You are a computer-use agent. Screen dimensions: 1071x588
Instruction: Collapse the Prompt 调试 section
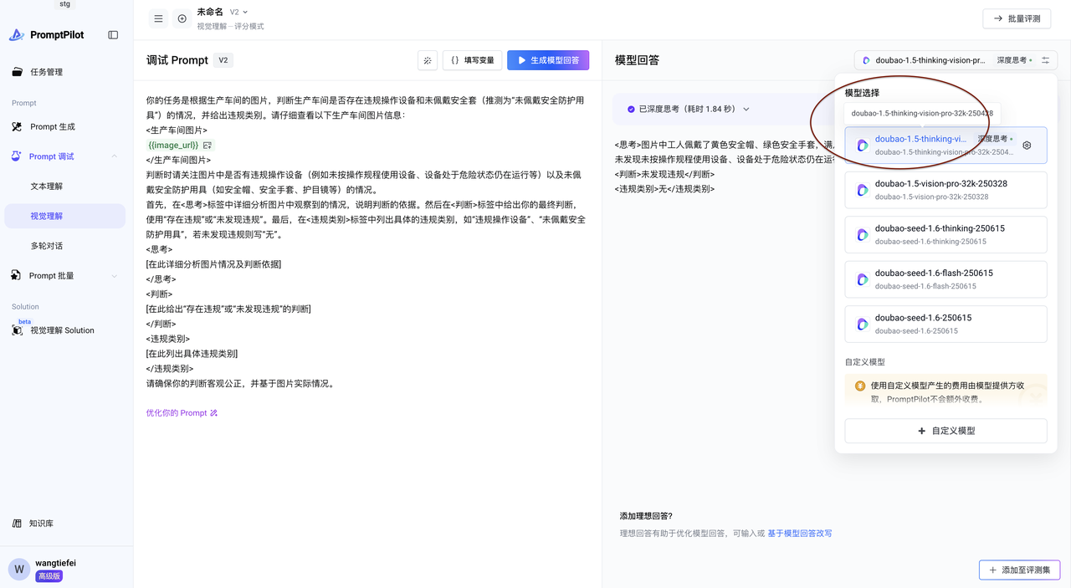(115, 156)
